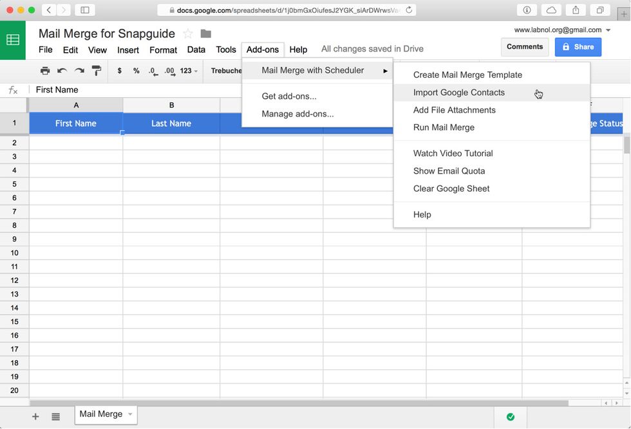The height and width of the screenshot is (429, 631).
Task: Click the blue Share button
Action: (x=578, y=47)
